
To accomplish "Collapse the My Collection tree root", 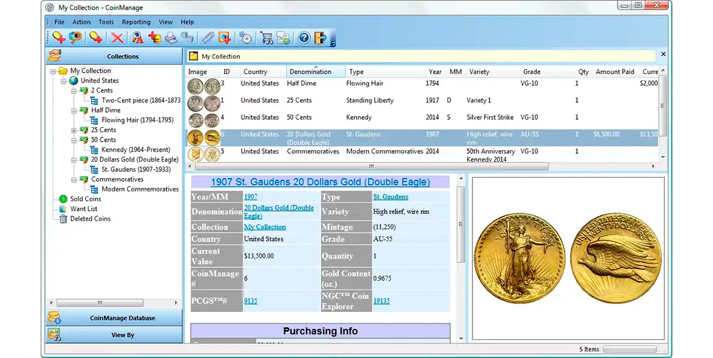I will tap(53, 71).
